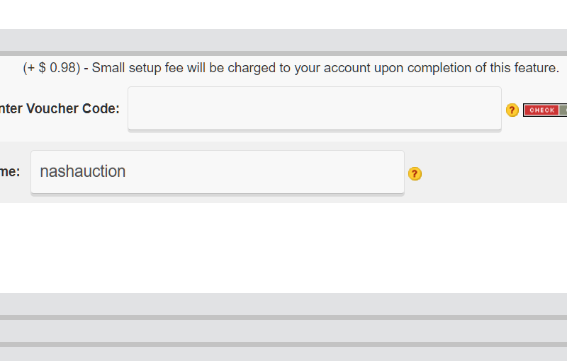The image size is (567, 361).
Task: Open help icon beside voucher code field
Action: [x=512, y=110]
